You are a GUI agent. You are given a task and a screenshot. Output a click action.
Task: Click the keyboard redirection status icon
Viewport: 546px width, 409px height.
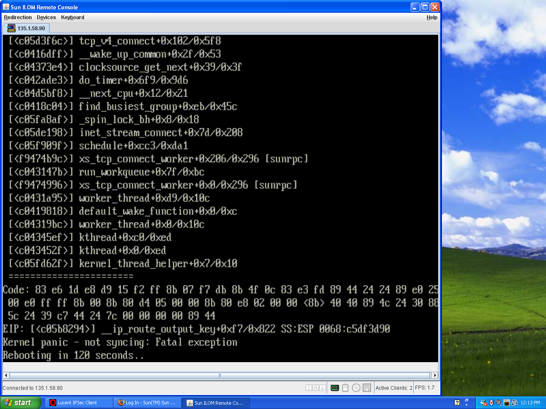(335, 388)
